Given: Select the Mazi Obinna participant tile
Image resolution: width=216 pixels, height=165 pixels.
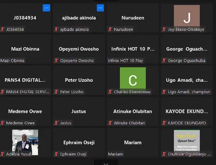Looking at the screenshot, I should tap(25, 49).
